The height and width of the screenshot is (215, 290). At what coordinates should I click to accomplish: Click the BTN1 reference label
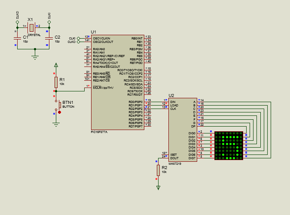[68, 102]
